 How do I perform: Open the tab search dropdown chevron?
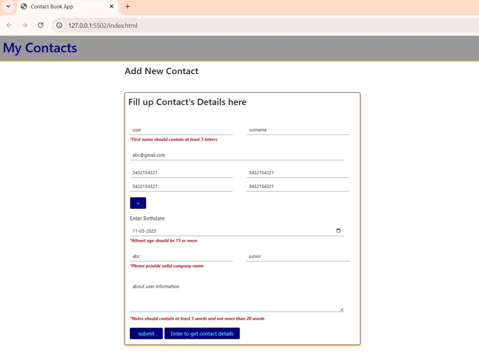(8, 6)
